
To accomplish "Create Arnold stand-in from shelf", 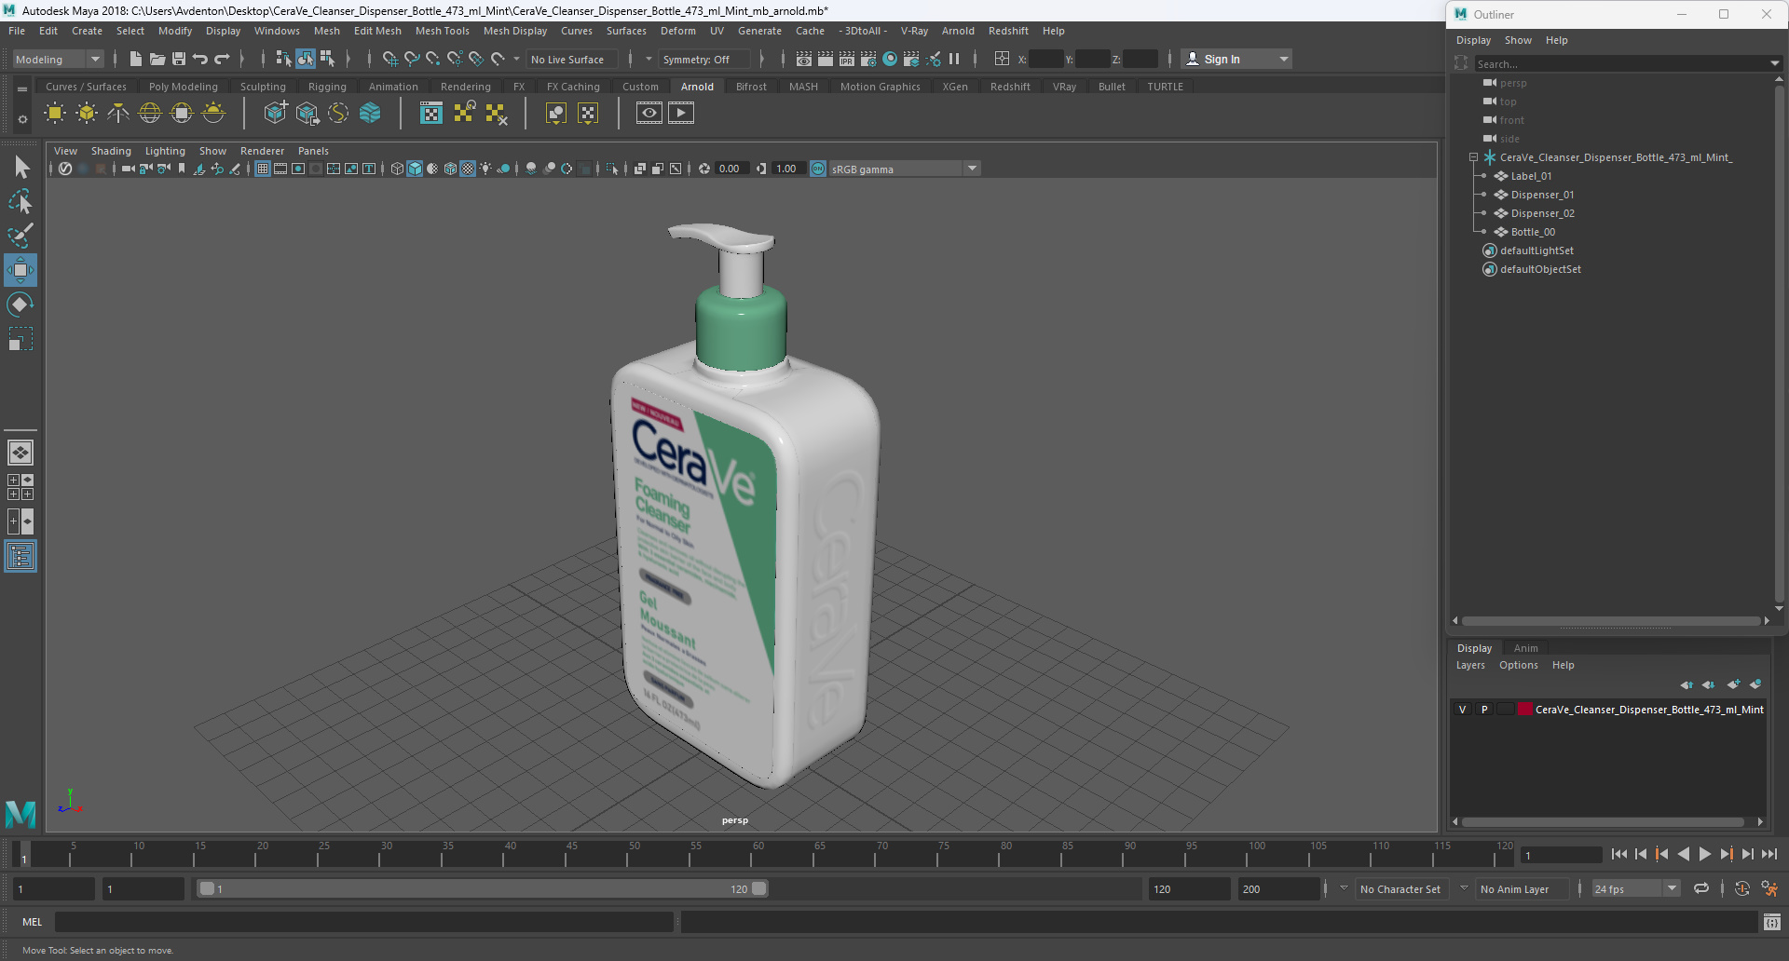I will 275,114.
